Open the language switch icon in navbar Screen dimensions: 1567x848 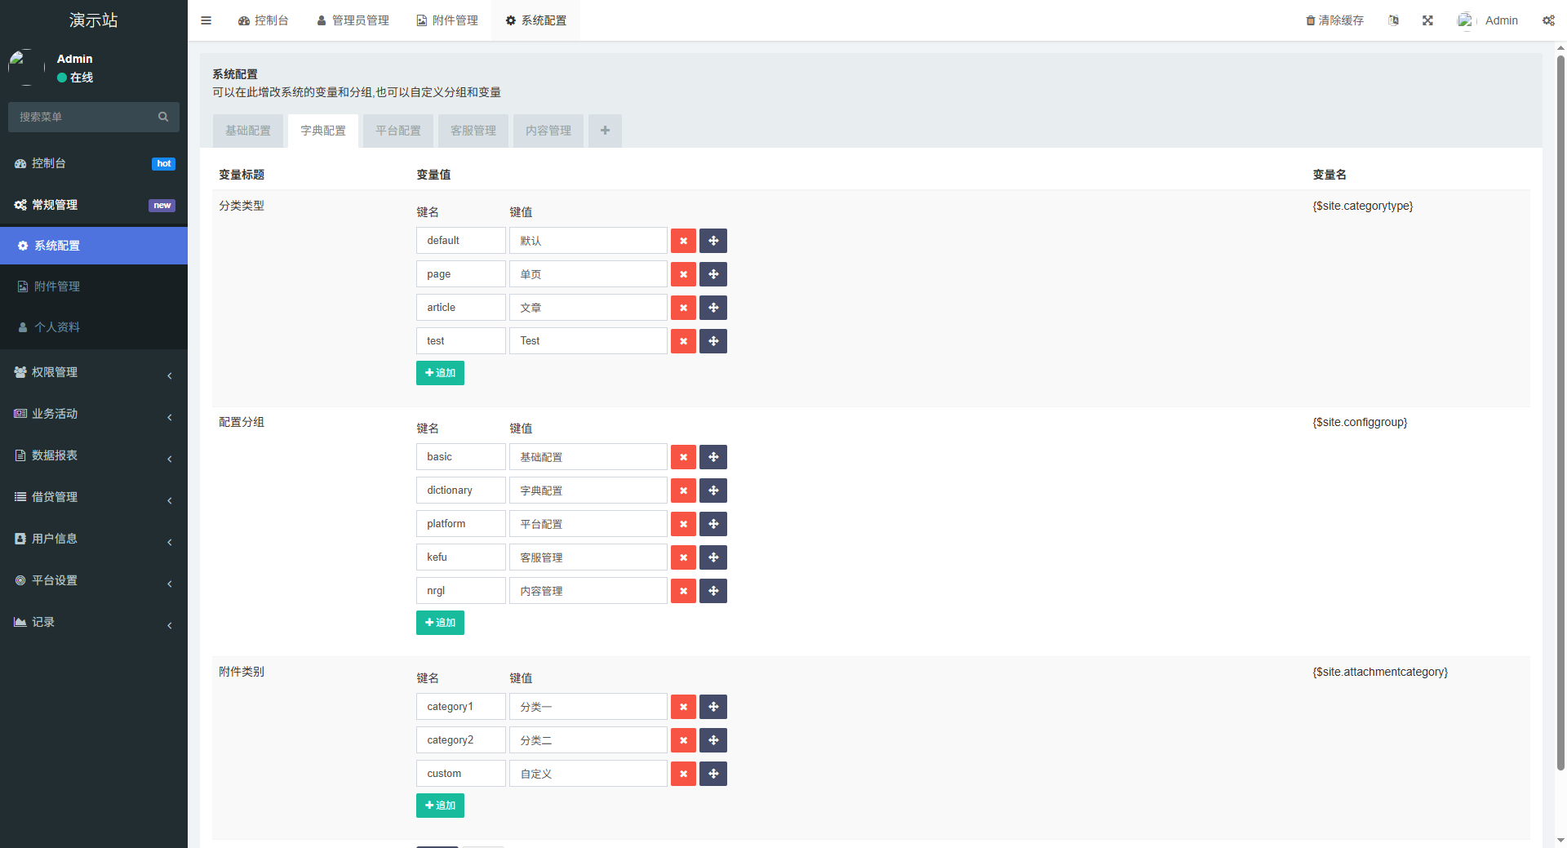pyautogui.click(x=1393, y=20)
